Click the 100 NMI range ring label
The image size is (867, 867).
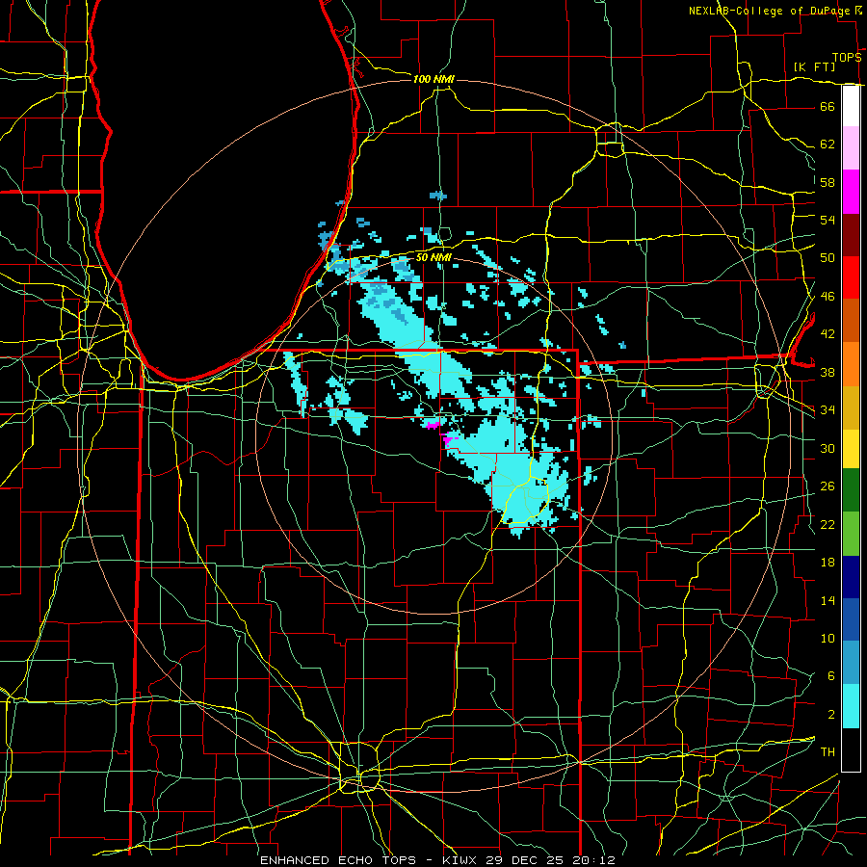coord(433,79)
